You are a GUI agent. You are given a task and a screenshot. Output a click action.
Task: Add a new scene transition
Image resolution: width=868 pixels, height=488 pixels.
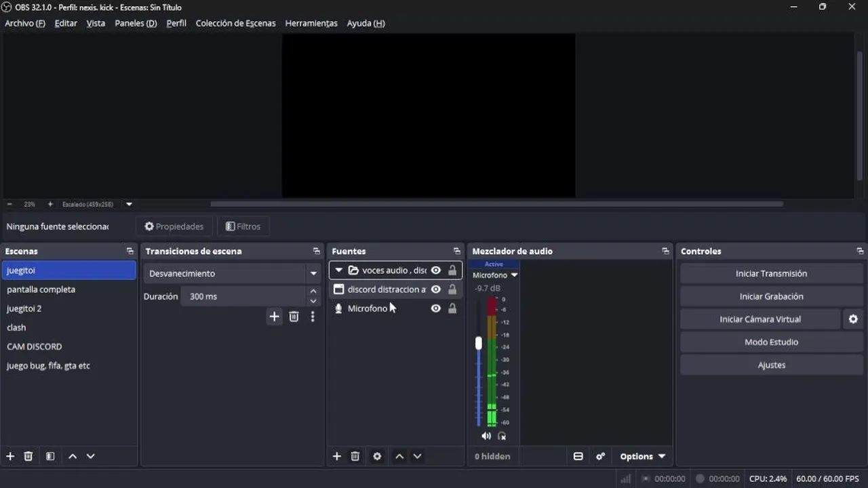point(274,317)
